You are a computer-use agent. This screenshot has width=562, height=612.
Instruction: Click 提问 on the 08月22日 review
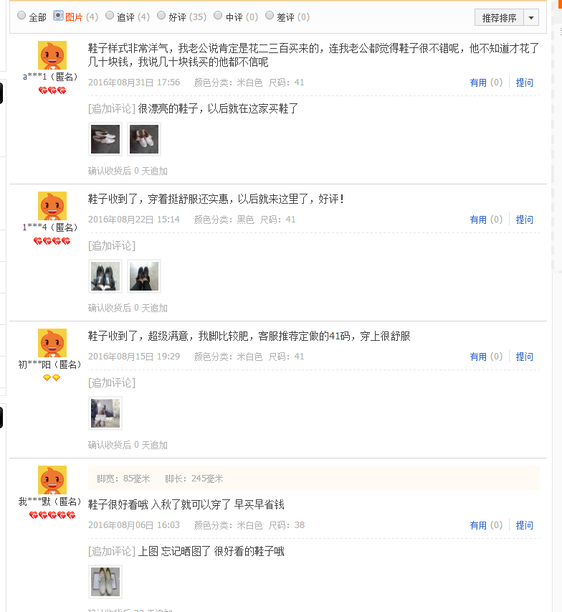pos(524,220)
